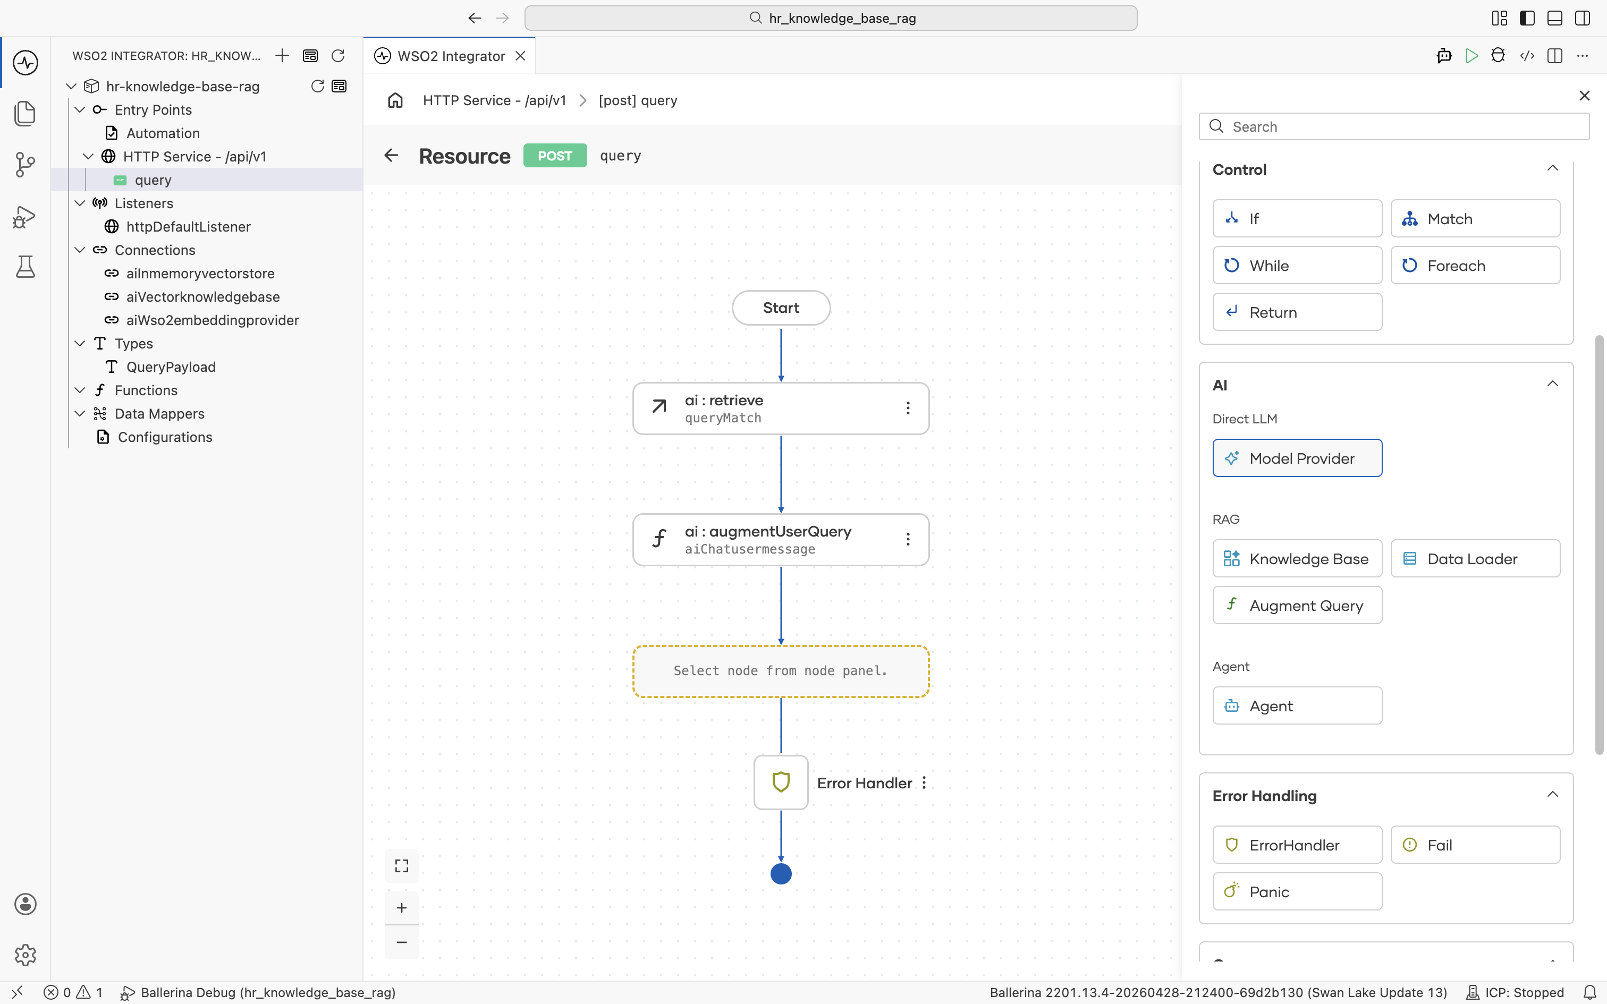This screenshot has height=1004, width=1607.
Task: Toggle primary side bar in title bar
Action: pos(1527,18)
